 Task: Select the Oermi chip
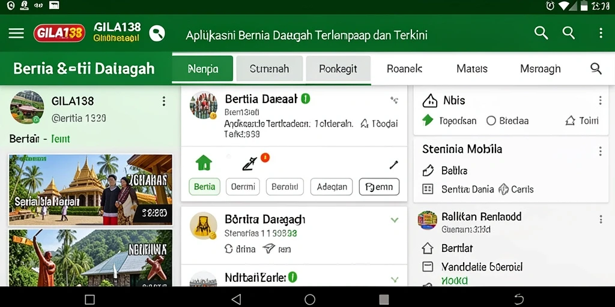(x=243, y=187)
